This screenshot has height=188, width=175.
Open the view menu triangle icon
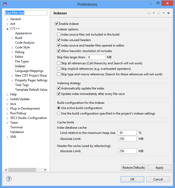(x=168, y=13)
